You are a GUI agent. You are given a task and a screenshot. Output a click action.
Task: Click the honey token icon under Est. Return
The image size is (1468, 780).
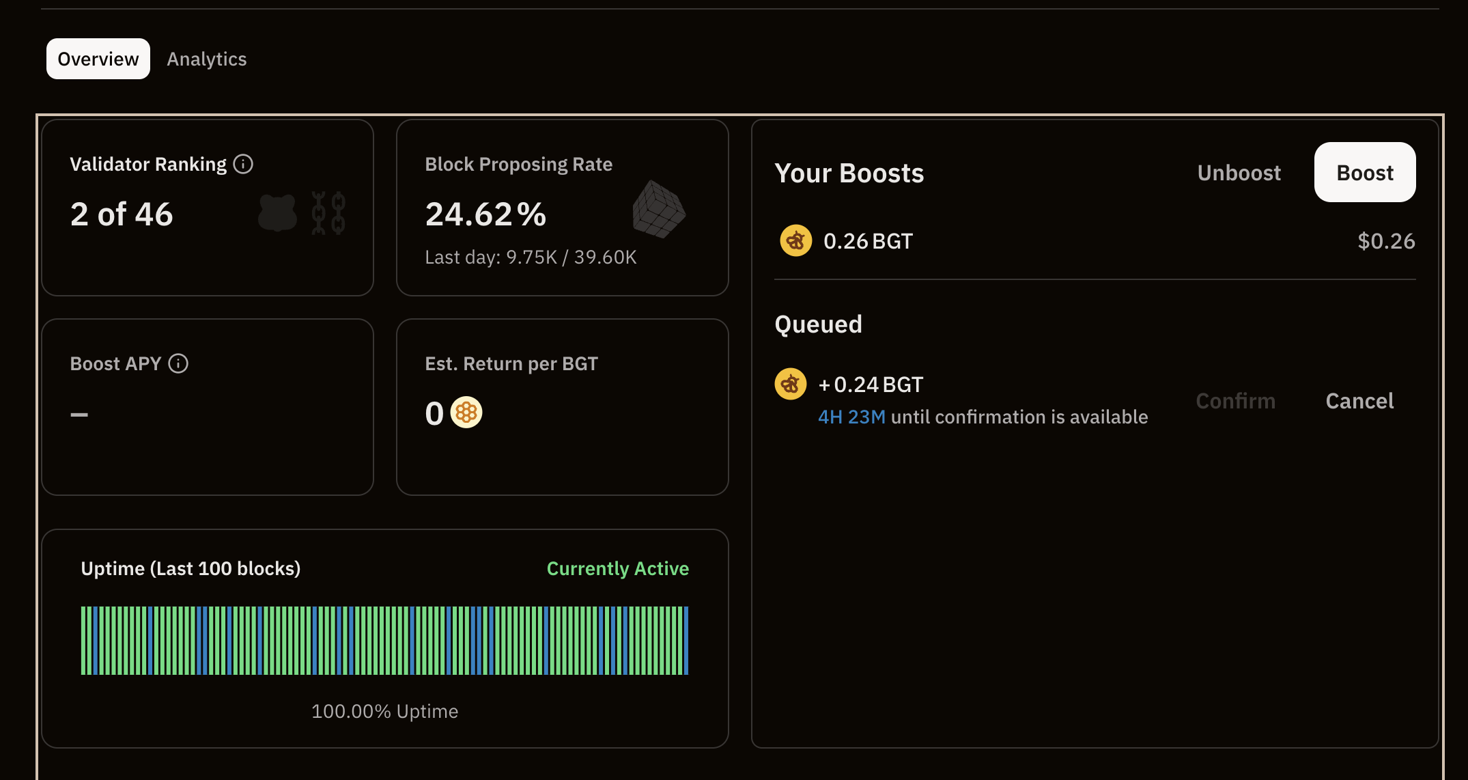tap(466, 413)
